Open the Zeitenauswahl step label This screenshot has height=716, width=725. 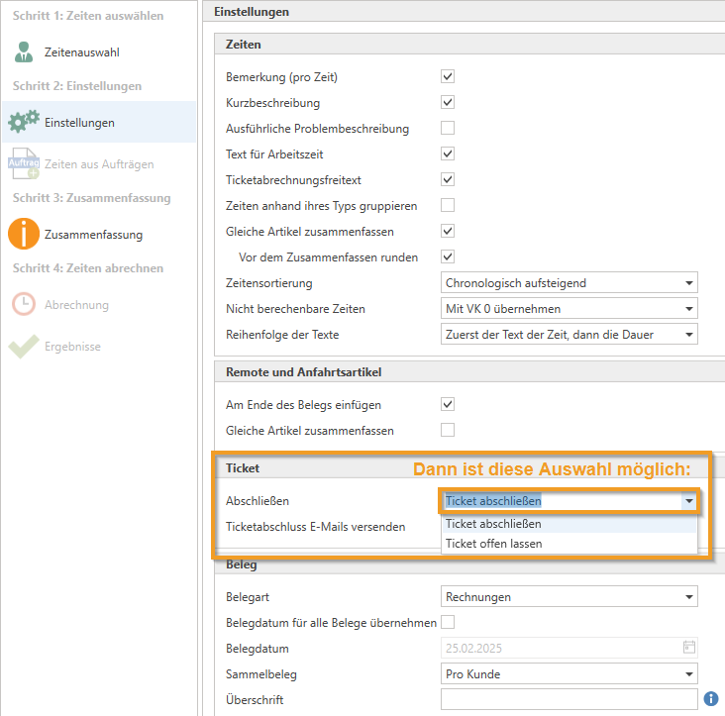81,52
